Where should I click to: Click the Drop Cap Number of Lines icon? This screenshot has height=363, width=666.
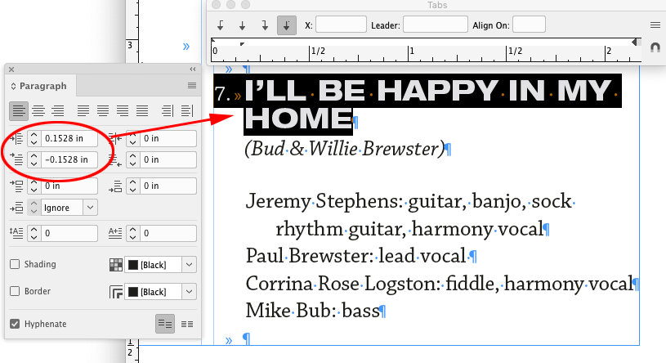coord(16,233)
